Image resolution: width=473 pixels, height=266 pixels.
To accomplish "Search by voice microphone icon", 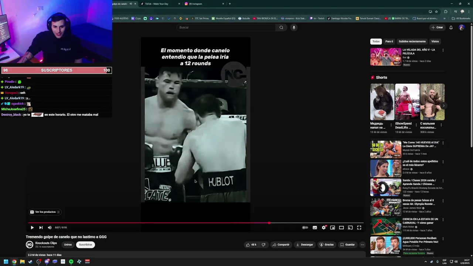I will coord(294,27).
